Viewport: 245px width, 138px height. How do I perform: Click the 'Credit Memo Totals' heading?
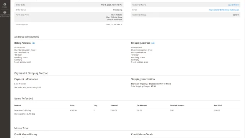142,134
